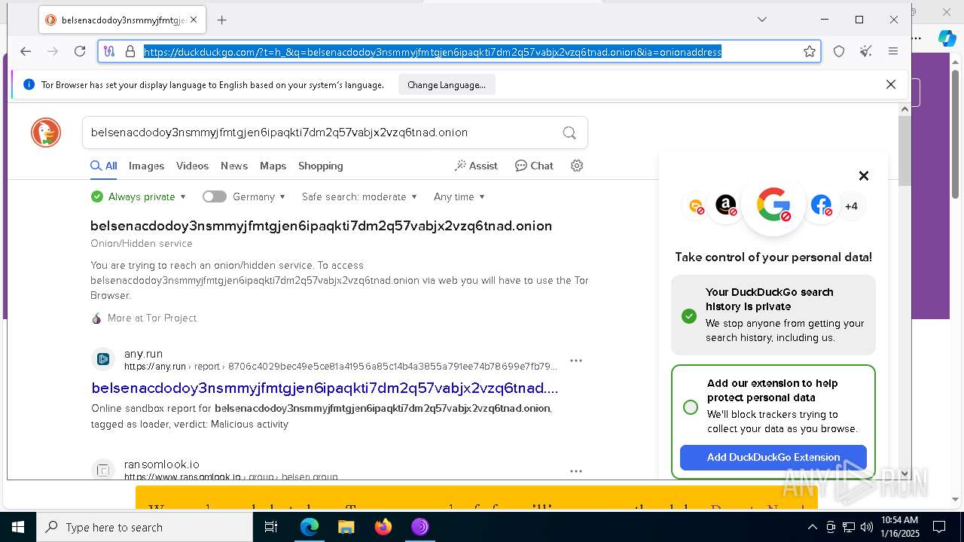Open ransomlook.io result options menu

click(576, 471)
